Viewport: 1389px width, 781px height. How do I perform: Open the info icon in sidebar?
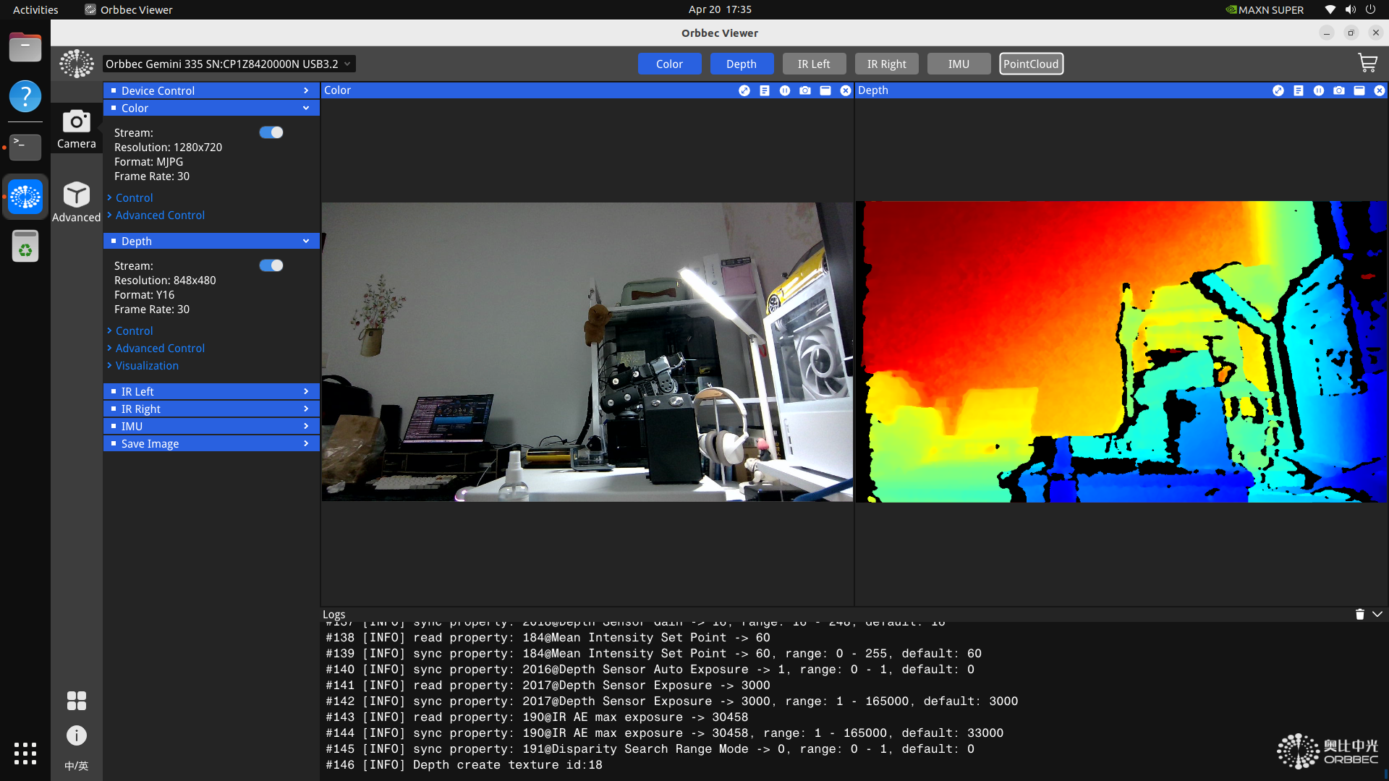(x=77, y=735)
